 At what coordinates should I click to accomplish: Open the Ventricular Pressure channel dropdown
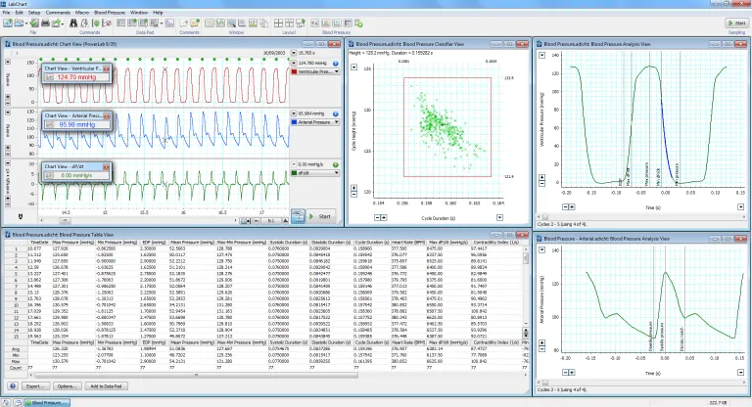coord(336,71)
